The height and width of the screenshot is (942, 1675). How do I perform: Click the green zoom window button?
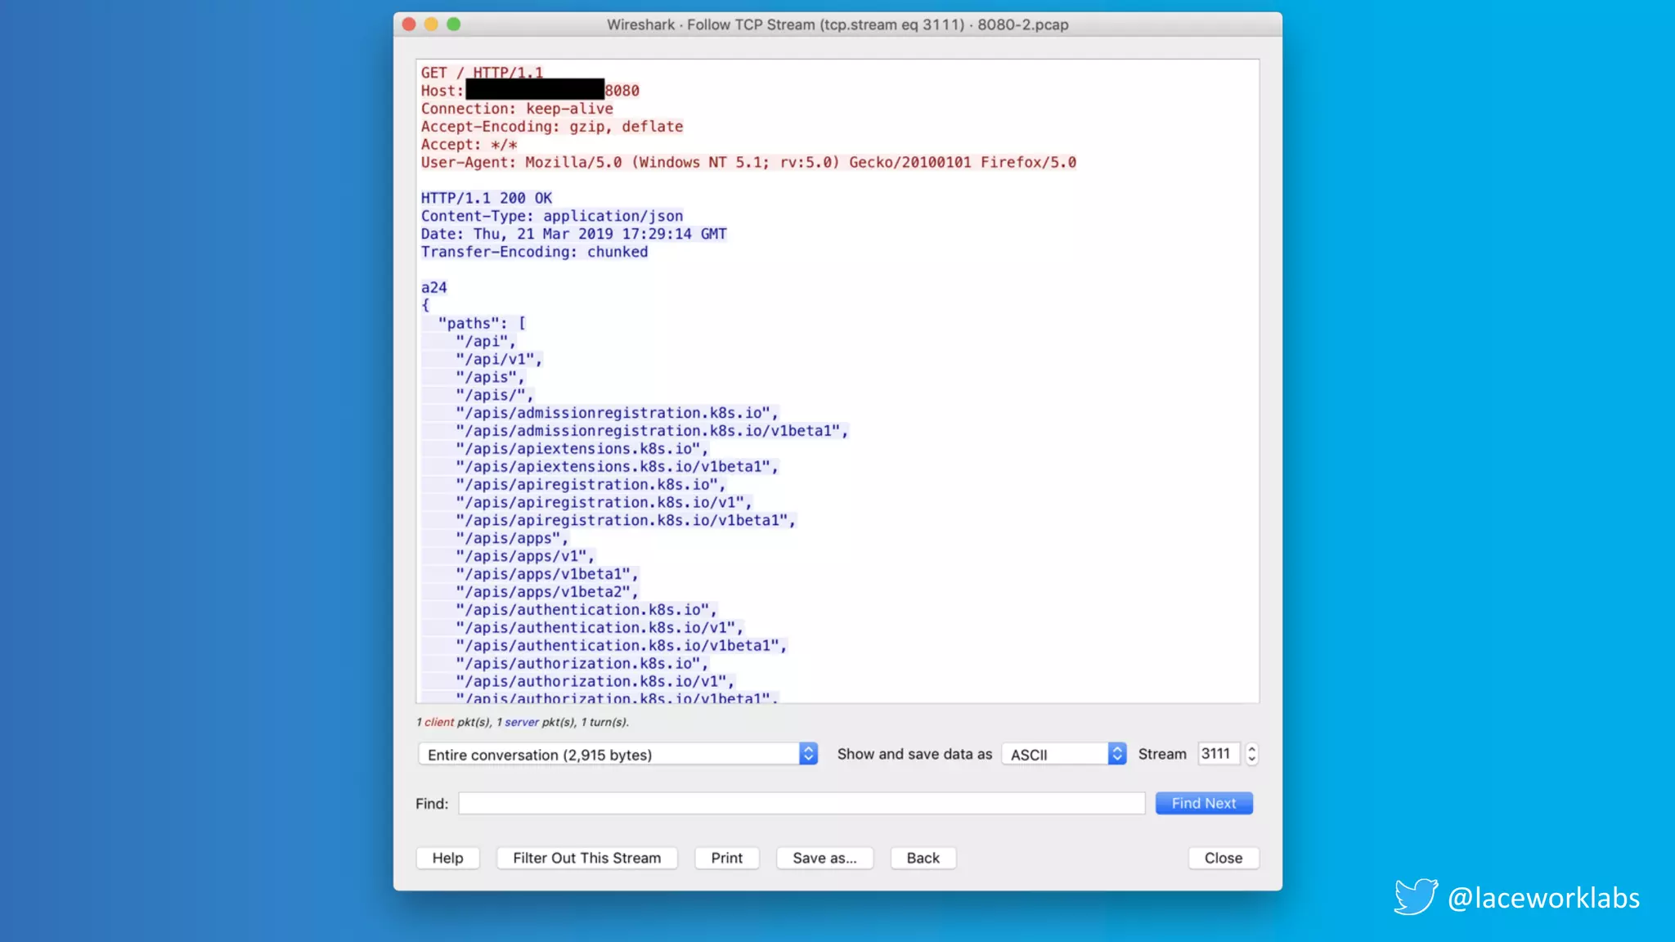coord(453,25)
